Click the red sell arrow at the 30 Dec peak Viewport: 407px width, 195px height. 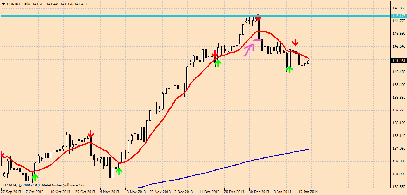[x=258, y=17]
